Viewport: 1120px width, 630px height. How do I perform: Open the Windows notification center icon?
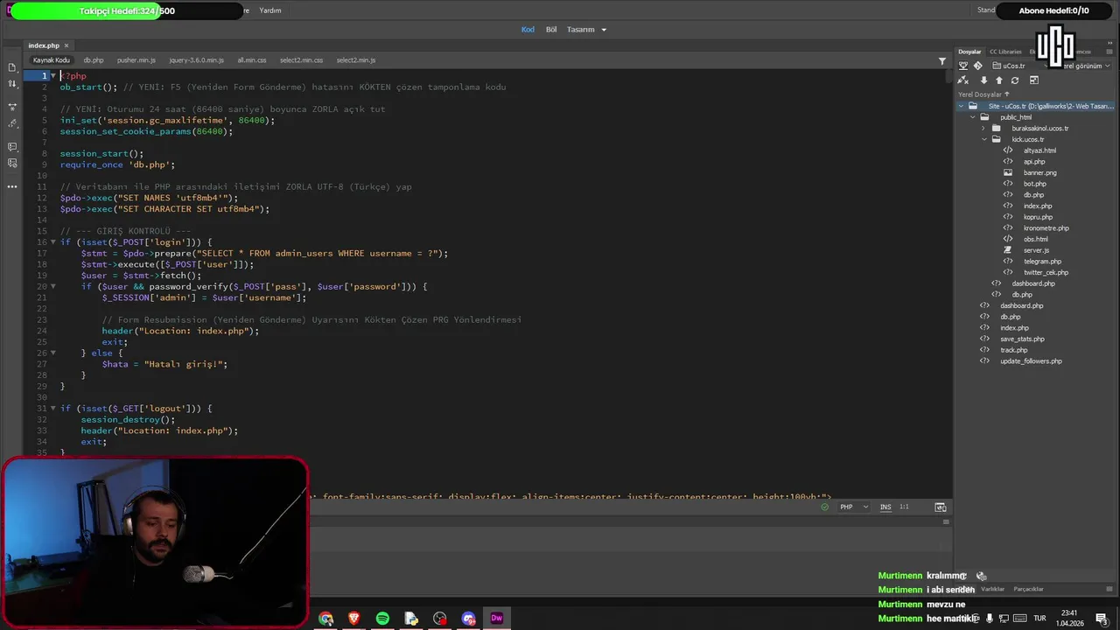(1102, 619)
